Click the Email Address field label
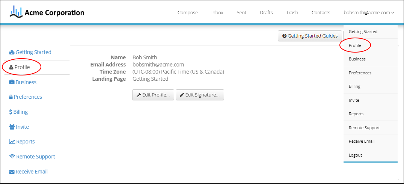Screen dimensions: 404x184 (108, 65)
